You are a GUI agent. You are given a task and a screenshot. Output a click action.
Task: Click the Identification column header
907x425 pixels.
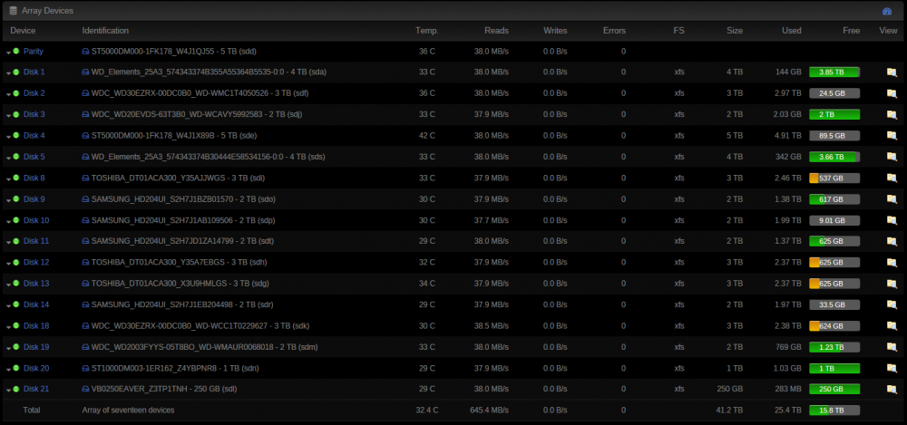point(105,31)
